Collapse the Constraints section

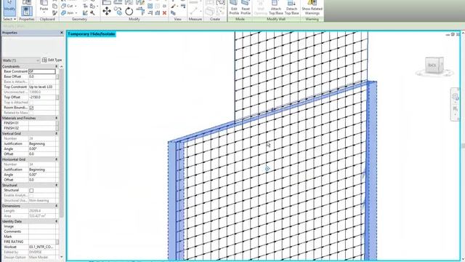tap(57, 66)
